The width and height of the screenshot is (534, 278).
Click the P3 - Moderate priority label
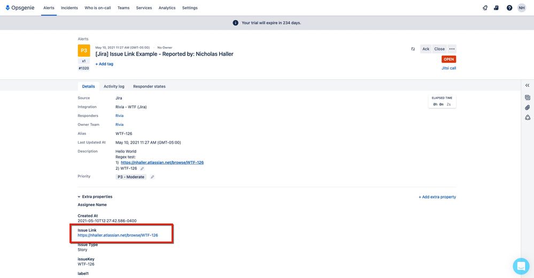pos(131,177)
